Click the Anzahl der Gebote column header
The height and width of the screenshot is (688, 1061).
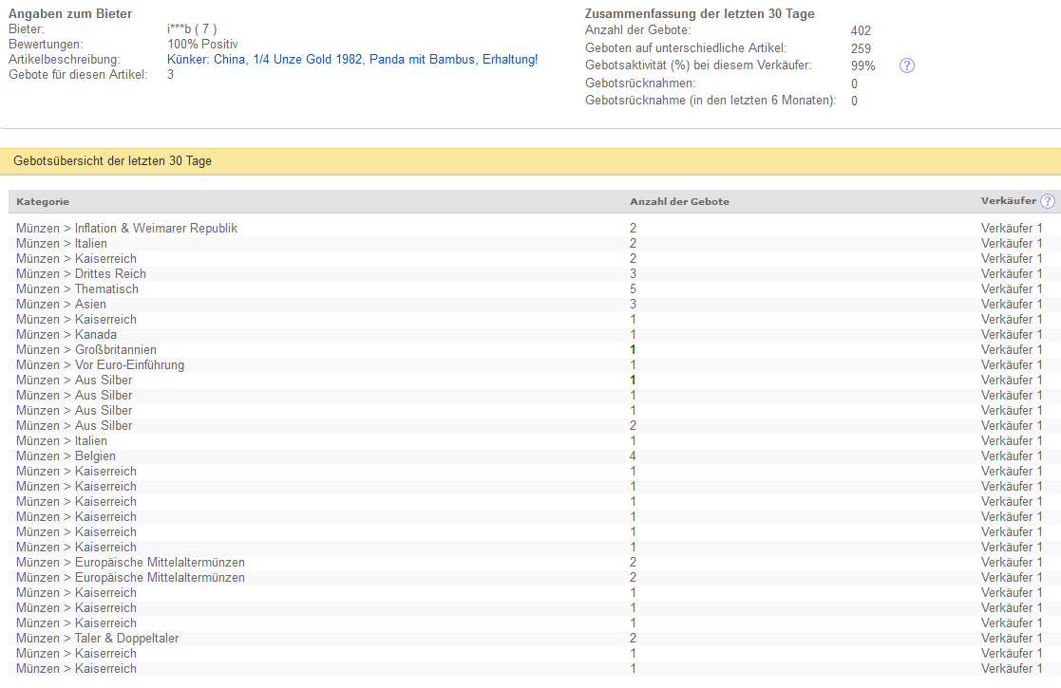[x=679, y=202]
